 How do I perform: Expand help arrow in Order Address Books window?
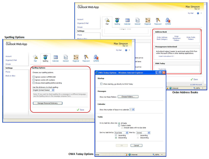pos(201,13)
